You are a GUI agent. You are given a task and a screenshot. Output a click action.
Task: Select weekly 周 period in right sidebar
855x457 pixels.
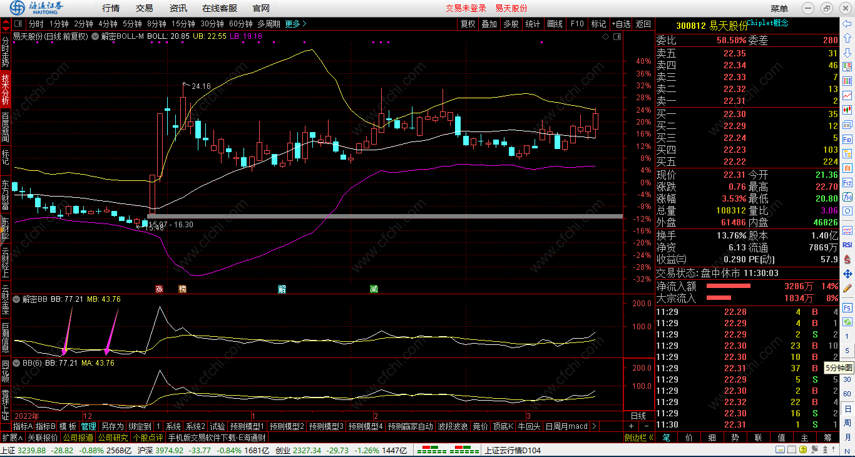click(x=847, y=423)
